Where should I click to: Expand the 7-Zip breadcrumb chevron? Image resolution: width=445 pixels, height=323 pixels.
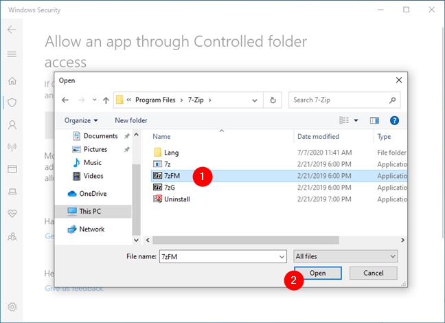(x=210, y=100)
